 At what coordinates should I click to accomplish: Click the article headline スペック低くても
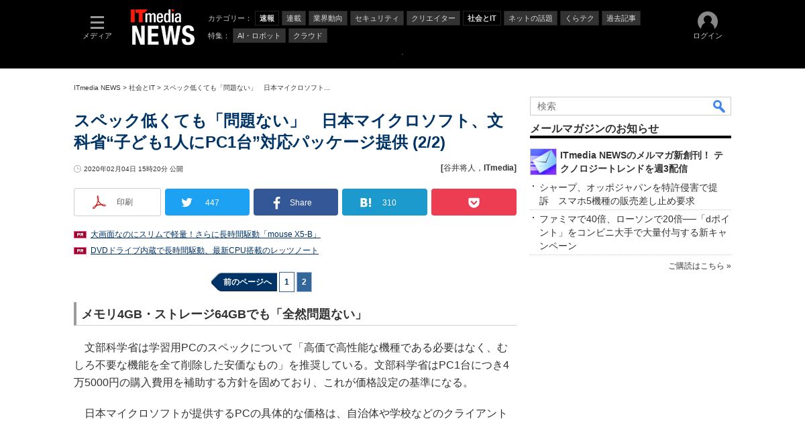288,132
